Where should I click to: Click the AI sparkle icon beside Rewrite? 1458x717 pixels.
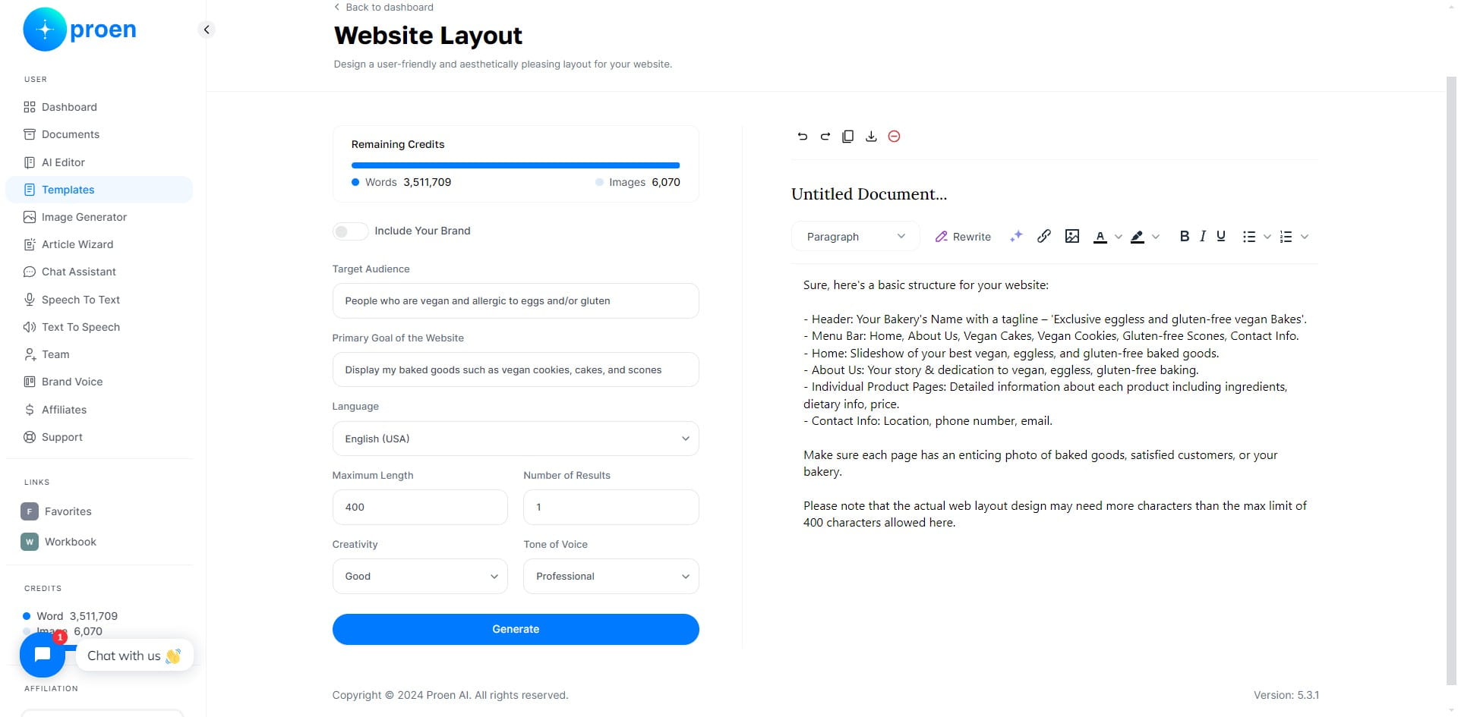click(1016, 236)
